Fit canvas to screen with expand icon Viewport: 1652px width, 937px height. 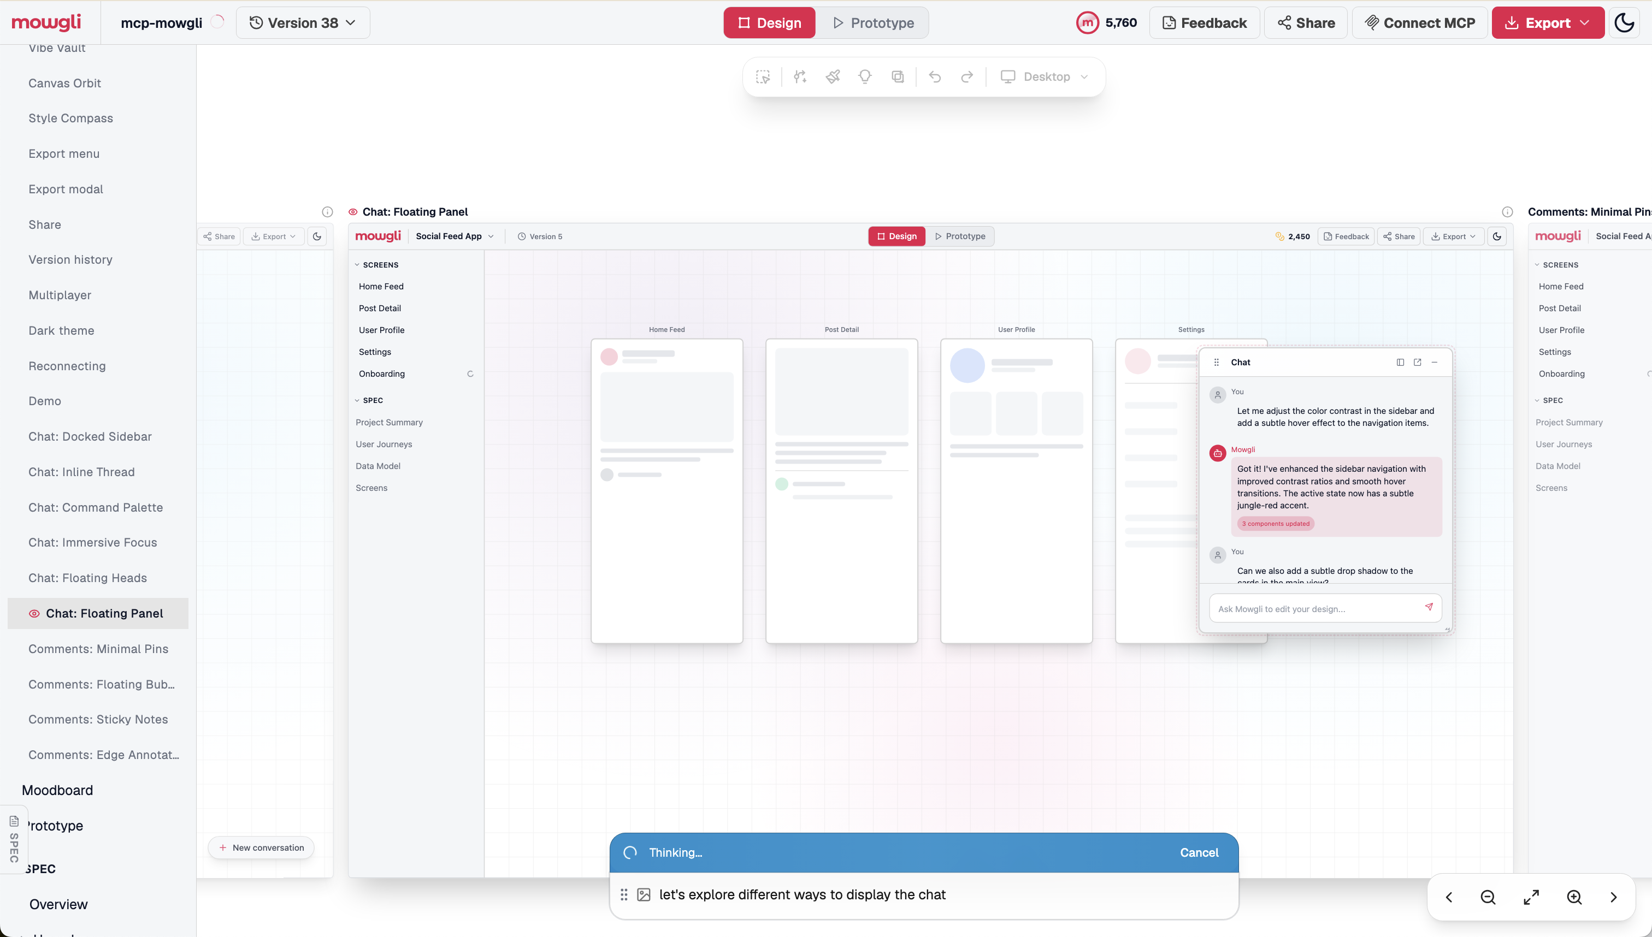click(1532, 897)
